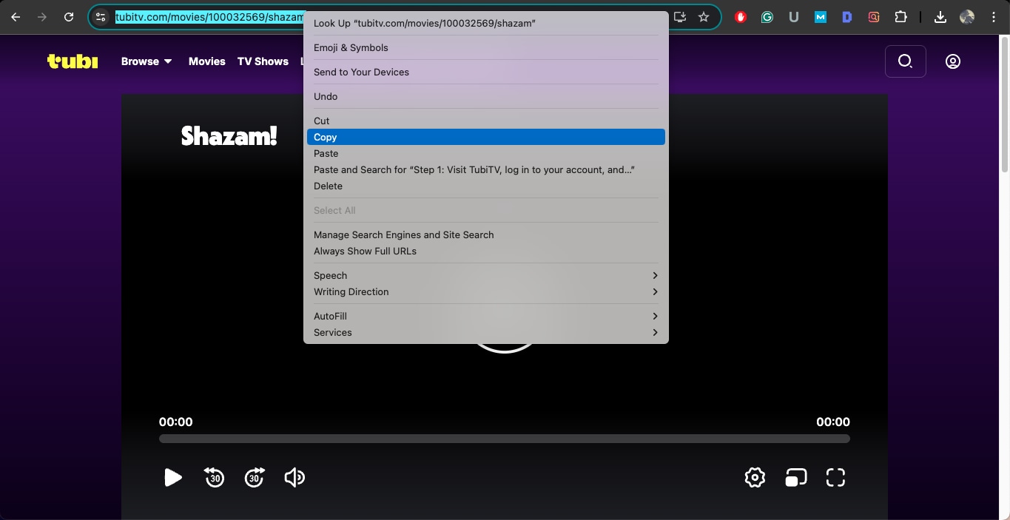Select Undo in context menu
Image resolution: width=1010 pixels, height=520 pixels.
(486, 96)
